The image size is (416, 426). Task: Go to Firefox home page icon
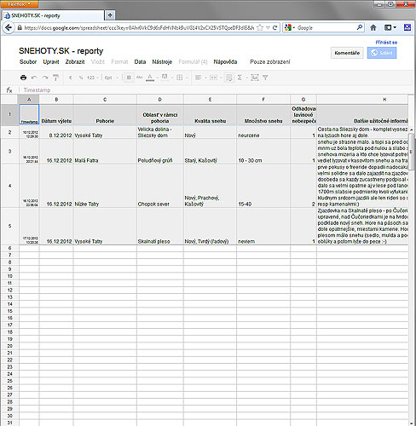[373, 27]
